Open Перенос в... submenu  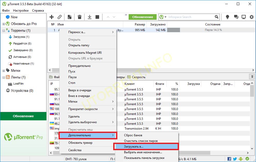[88, 32]
